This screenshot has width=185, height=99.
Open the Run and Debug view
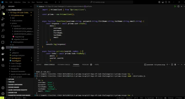[x=3, y=19]
